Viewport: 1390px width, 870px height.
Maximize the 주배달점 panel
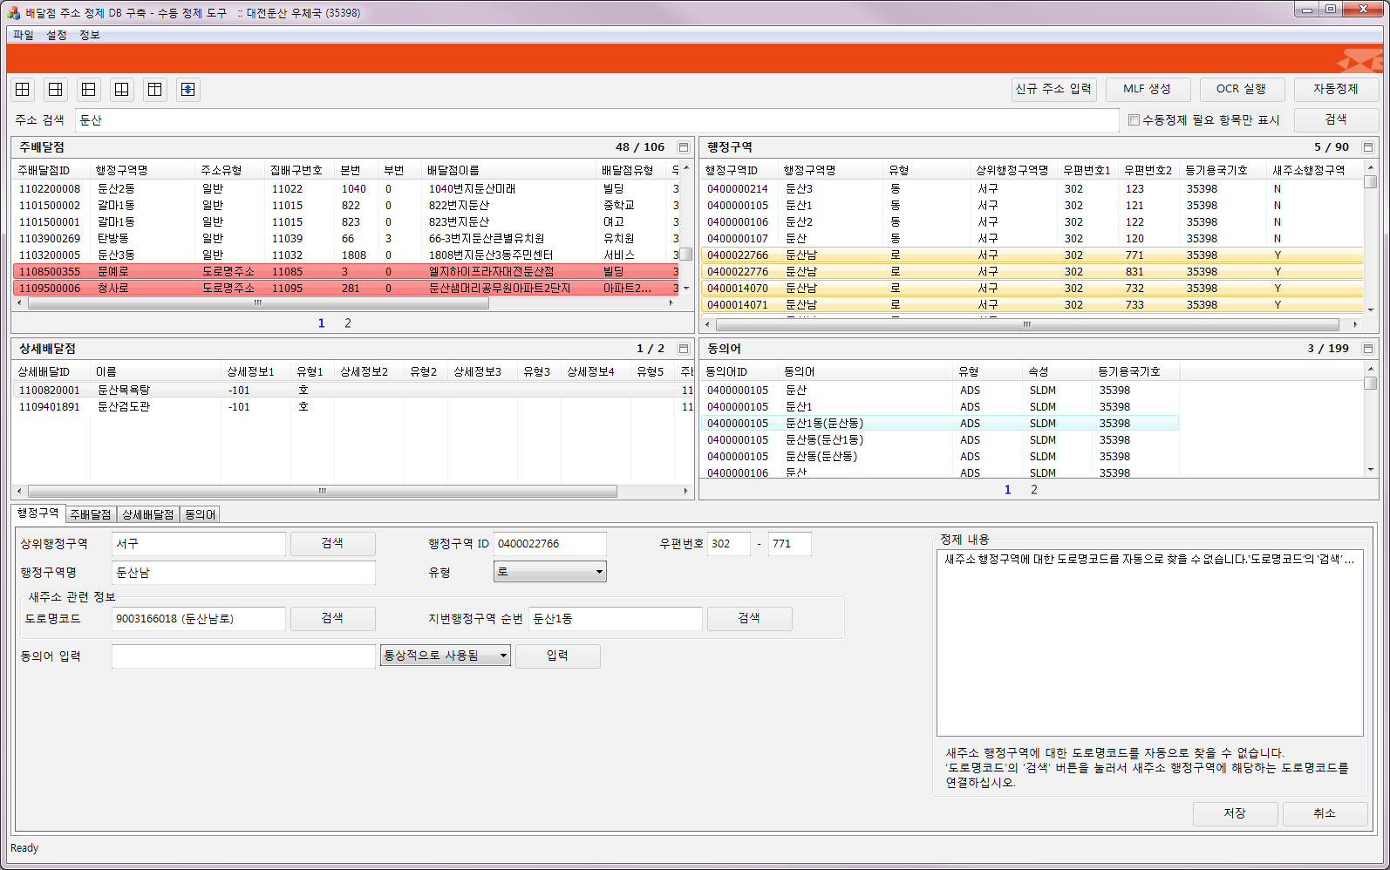pyautogui.click(x=684, y=148)
